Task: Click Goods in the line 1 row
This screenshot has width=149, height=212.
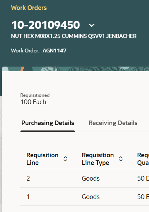Action: pyautogui.click(x=91, y=197)
